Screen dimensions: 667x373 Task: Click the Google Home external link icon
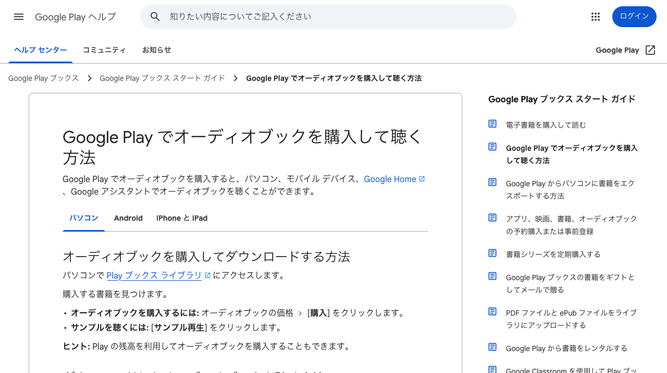click(422, 179)
